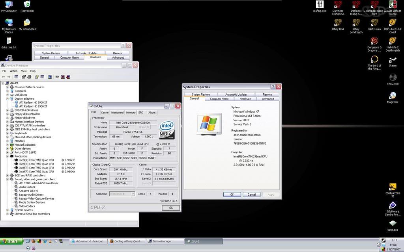Viewport: 404px width, 252px height.
Task: Select the YASU.exe desktop icon
Action: coord(393,79)
